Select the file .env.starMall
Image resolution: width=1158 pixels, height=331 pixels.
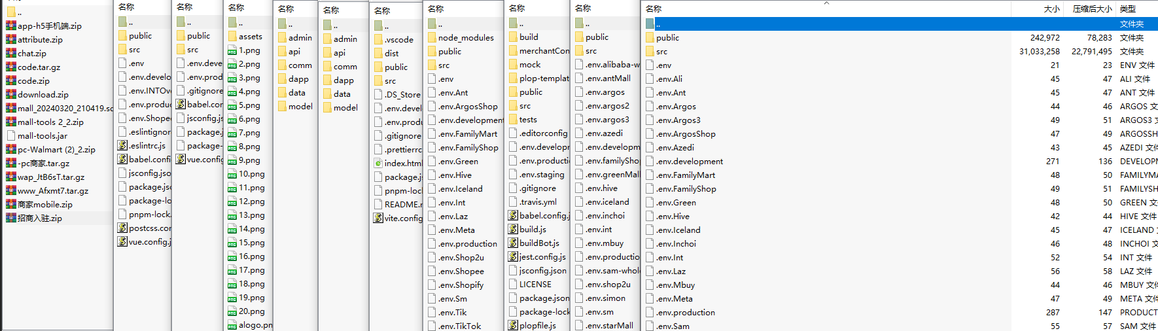tap(609, 325)
